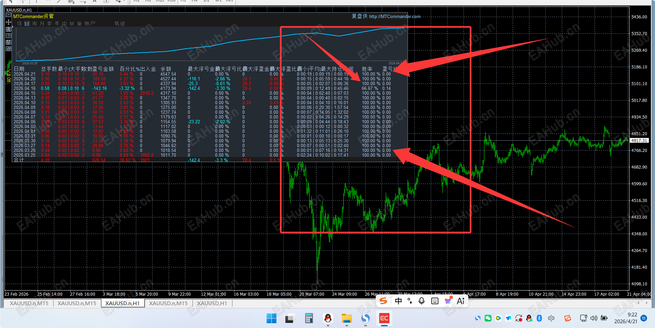Show the 轨迹 track tab
655x328 pixels.
[120, 24]
